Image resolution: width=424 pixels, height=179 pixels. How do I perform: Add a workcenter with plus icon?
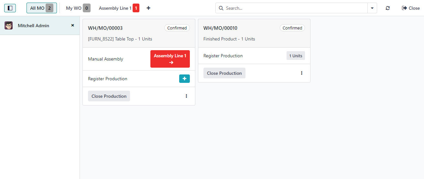coord(148,8)
